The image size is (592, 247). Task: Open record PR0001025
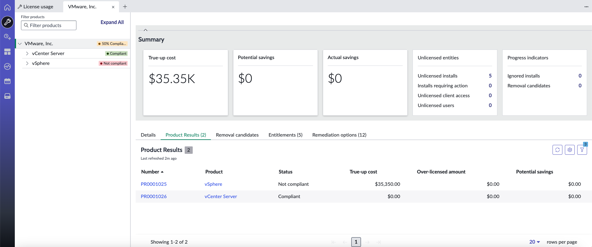pyautogui.click(x=154, y=184)
